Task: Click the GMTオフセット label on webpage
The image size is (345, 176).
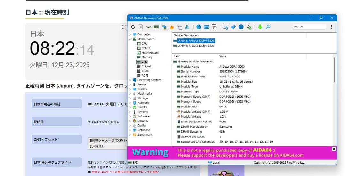Action: 57,140
